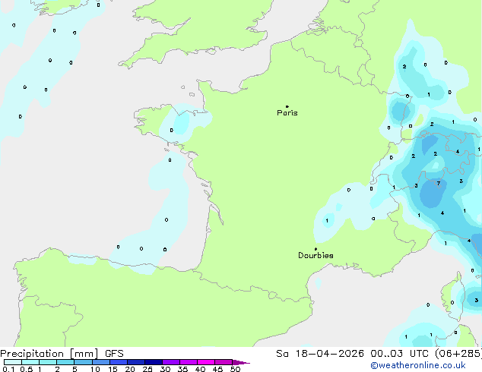Select the 40–45 mm magenta legend swatch
Image resolution: width=482 pixels, height=372 pixels.
tap(206, 362)
